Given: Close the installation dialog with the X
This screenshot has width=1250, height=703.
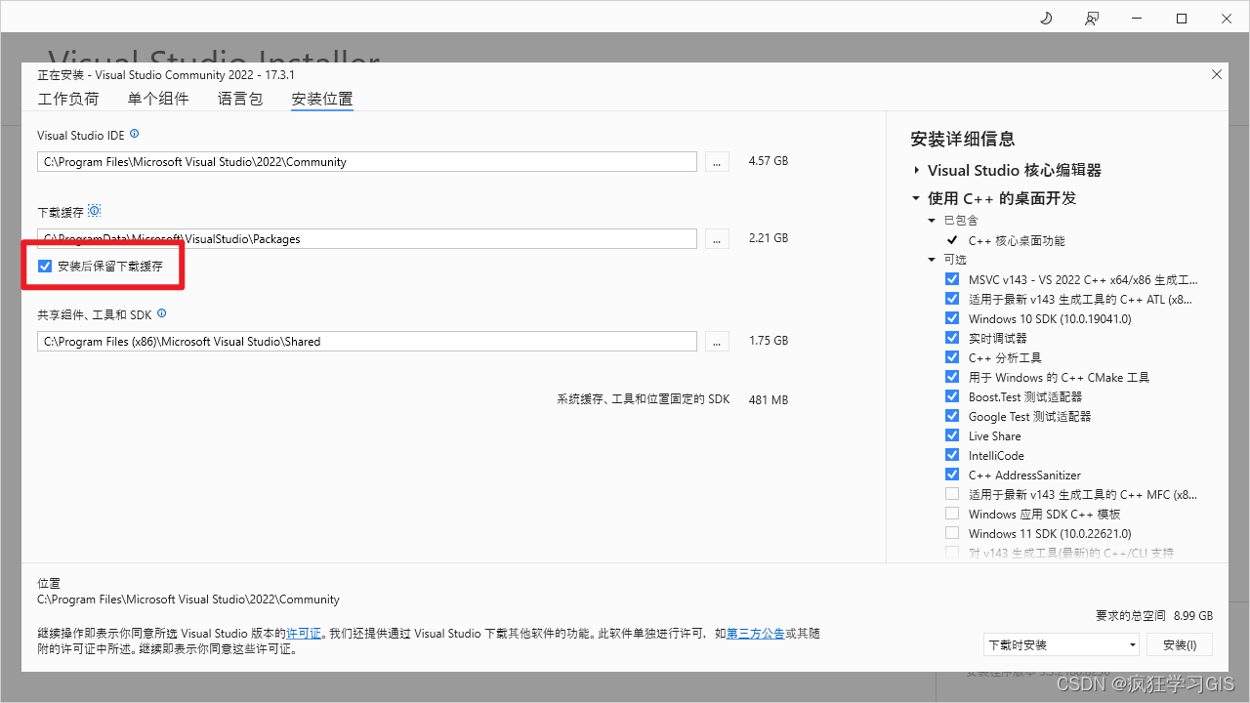Looking at the screenshot, I should click(x=1216, y=74).
